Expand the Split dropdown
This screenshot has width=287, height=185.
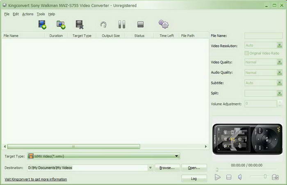pos(280,94)
